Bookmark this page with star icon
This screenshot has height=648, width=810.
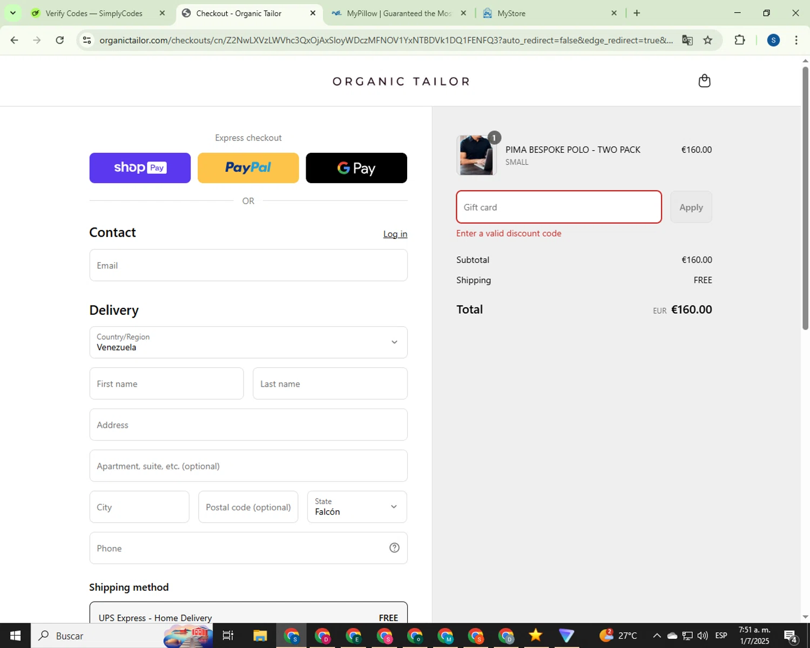click(707, 40)
